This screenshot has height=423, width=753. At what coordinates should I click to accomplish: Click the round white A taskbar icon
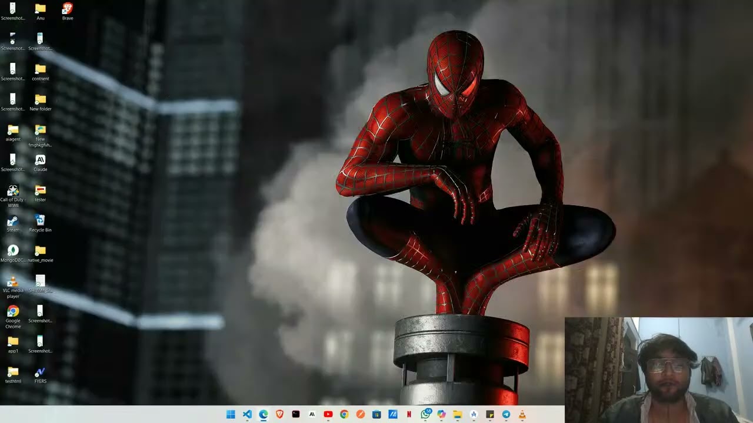point(474,414)
